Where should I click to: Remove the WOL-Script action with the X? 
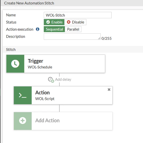(x=109, y=90)
